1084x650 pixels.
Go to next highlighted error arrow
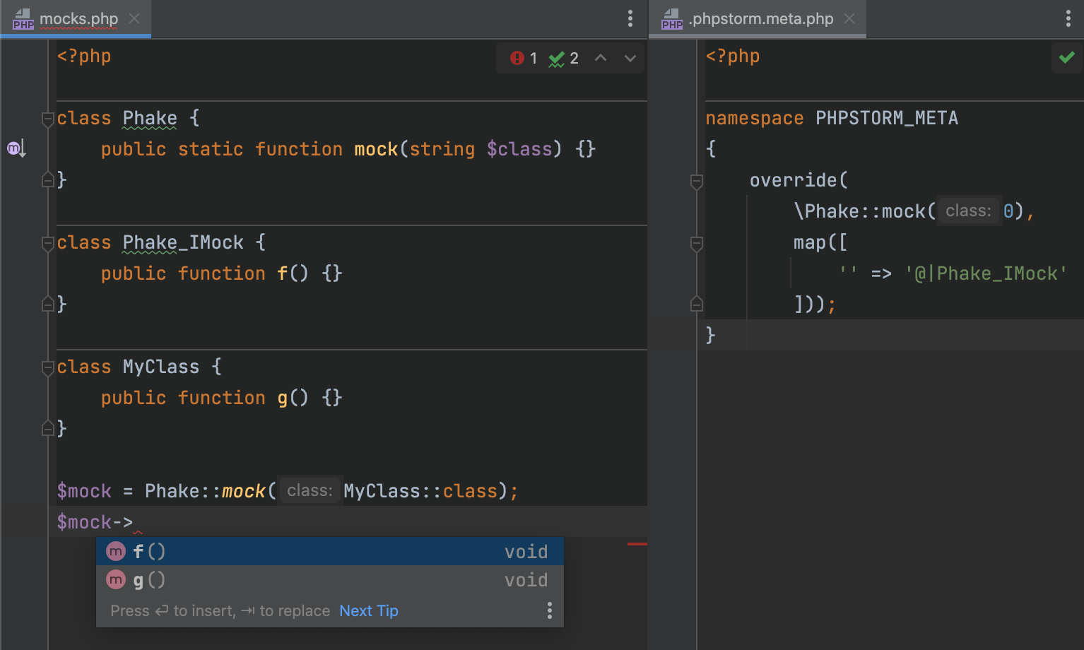coord(630,58)
